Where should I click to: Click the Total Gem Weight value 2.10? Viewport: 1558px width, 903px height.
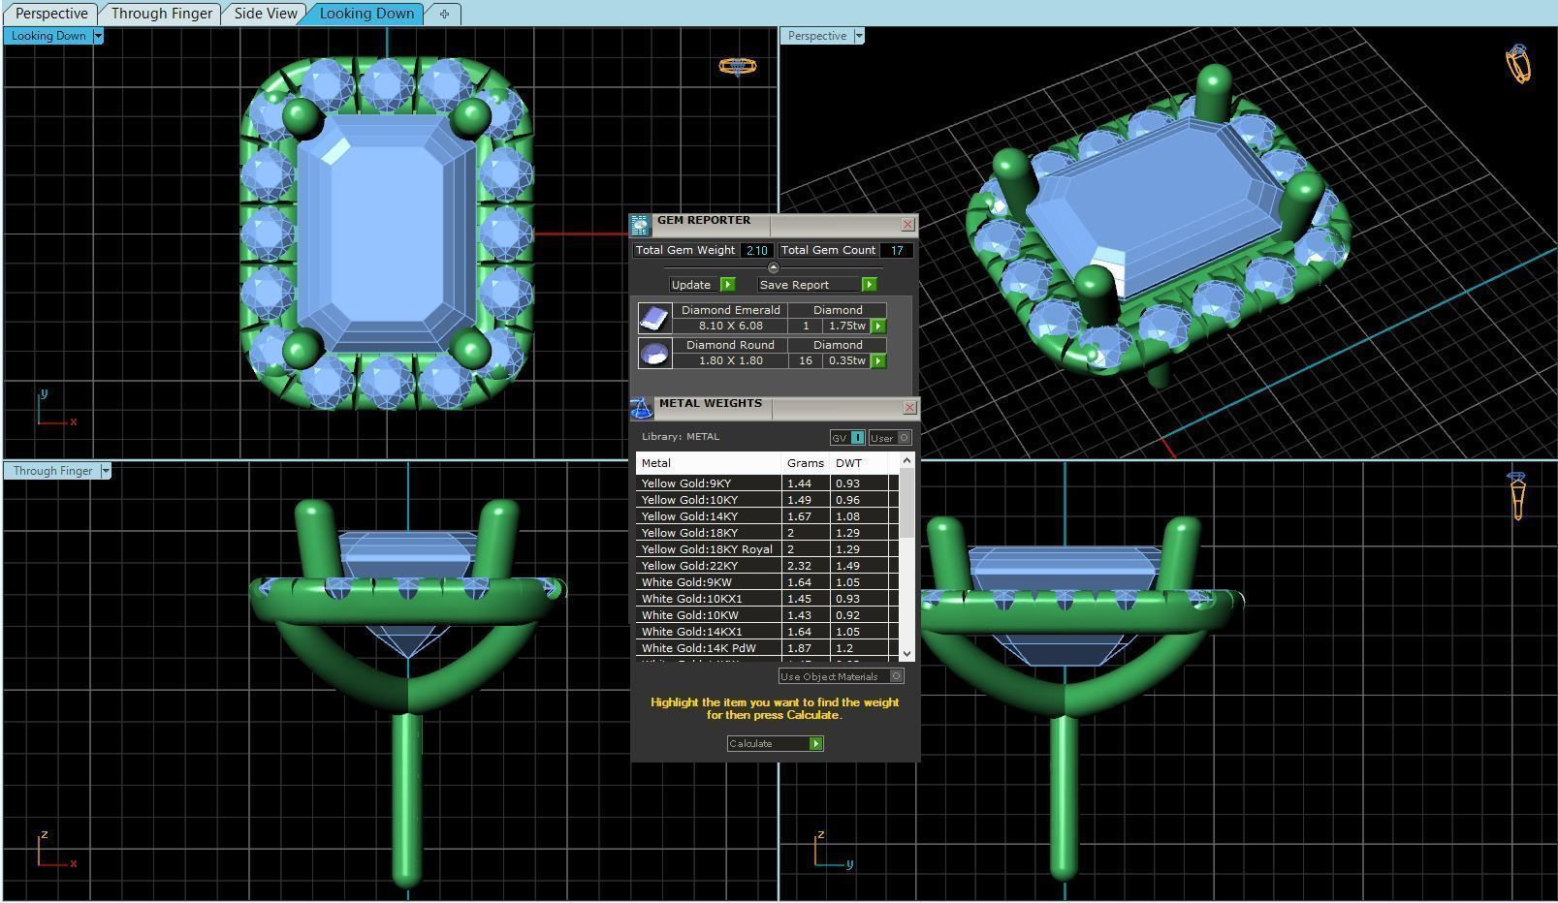coord(756,250)
